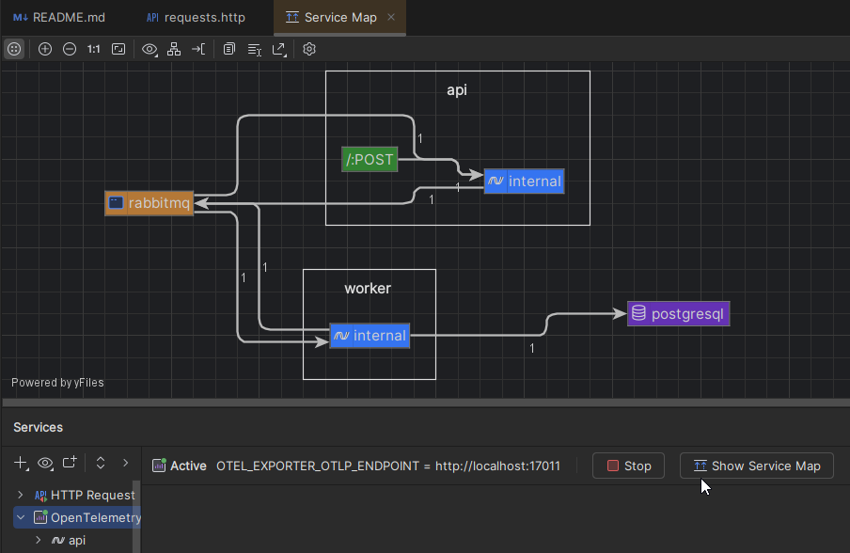Add a new service with the plus icon
This screenshot has height=553, width=850.
[x=20, y=463]
